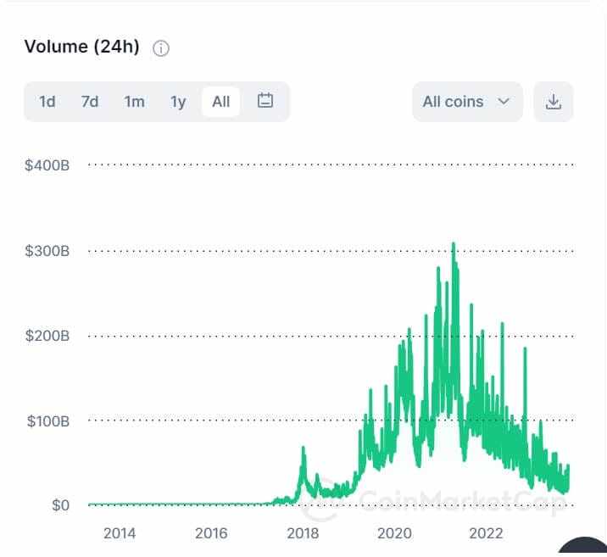This screenshot has height=557, width=607.
Task: Click the highest volume peak above $300B
Action: (454, 245)
